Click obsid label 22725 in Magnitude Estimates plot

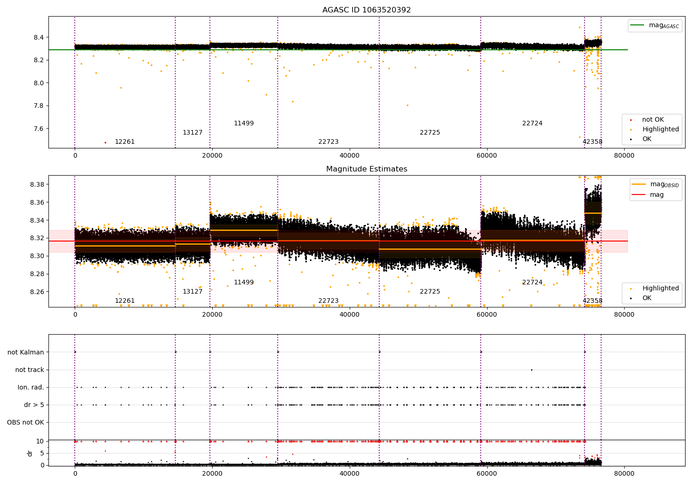click(430, 292)
